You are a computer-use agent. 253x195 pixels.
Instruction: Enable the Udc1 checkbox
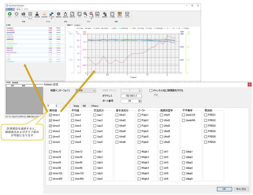95,152
